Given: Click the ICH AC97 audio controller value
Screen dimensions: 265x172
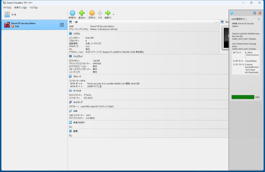Looking at the screenshot, I should pyautogui.click(x=88, y=98).
